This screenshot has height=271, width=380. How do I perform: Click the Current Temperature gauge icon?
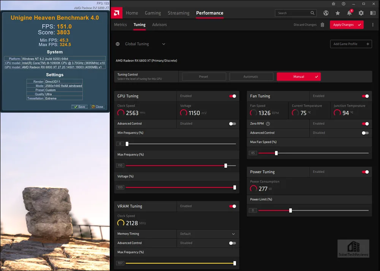[295, 113]
